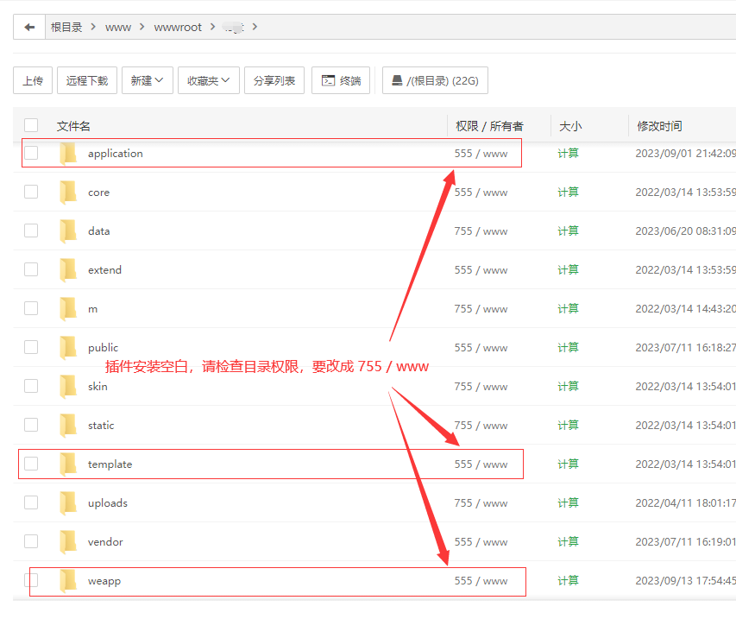Open the uploads folder icon

[x=68, y=502]
